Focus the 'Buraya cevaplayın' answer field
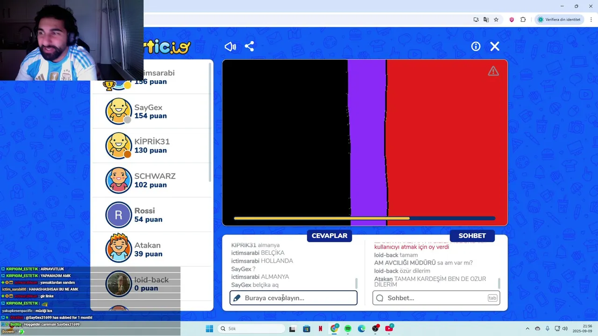 point(293,298)
